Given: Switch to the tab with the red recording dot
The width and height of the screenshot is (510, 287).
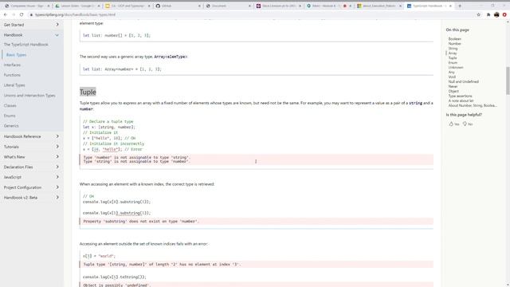Looking at the screenshot, I should [x=329, y=6].
